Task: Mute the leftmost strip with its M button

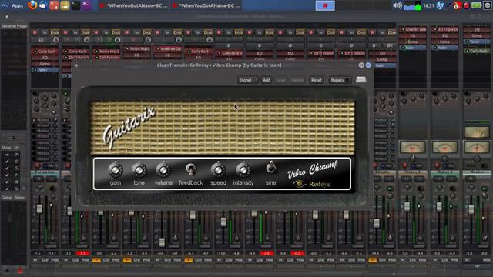Action: point(35,260)
